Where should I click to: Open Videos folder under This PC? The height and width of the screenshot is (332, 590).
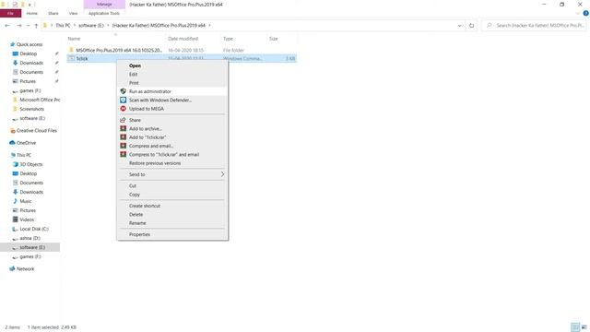(x=27, y=219)
